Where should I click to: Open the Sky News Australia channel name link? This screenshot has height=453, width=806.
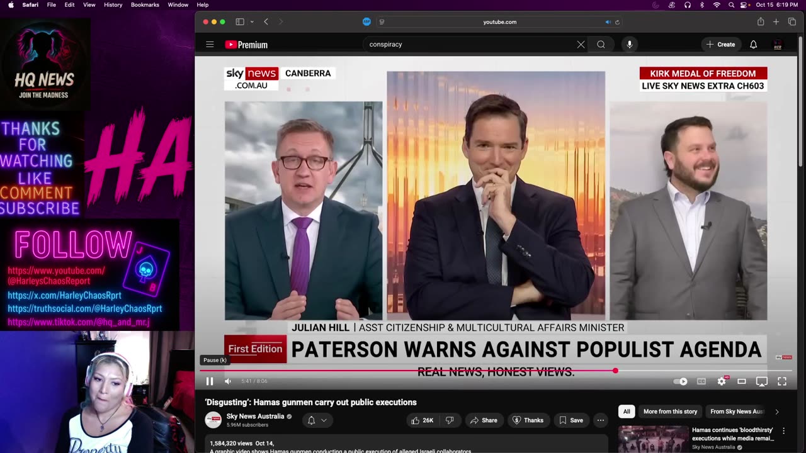click(x=255, y=417)
